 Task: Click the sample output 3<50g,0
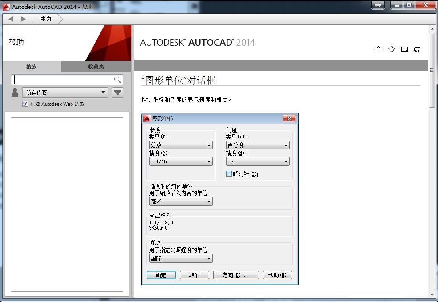pyautogui.click(x=159, y=228)
